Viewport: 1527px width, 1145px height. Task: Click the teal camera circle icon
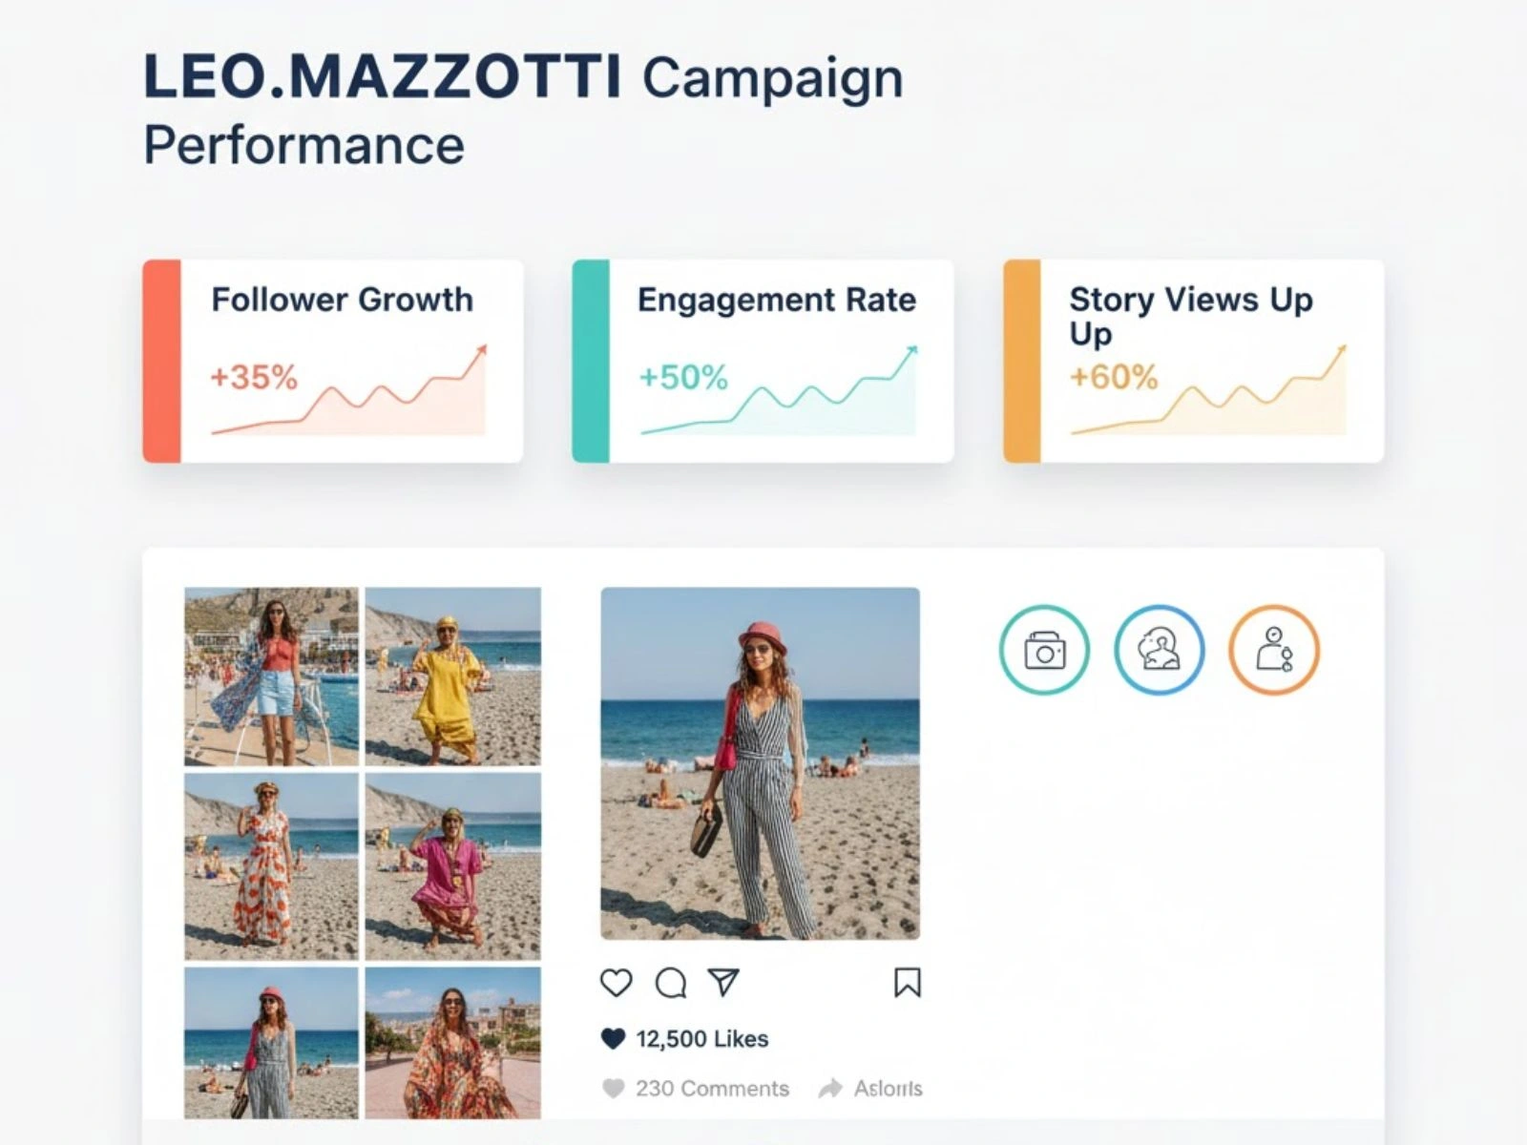click(1044, 650)
